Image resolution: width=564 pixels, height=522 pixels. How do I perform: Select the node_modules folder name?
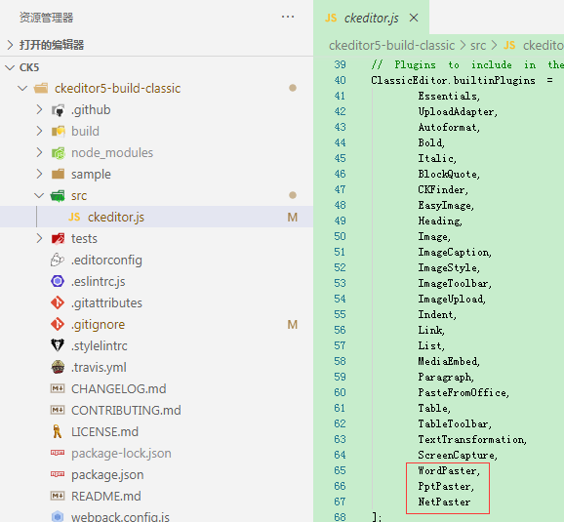click(x=112, y=153)
